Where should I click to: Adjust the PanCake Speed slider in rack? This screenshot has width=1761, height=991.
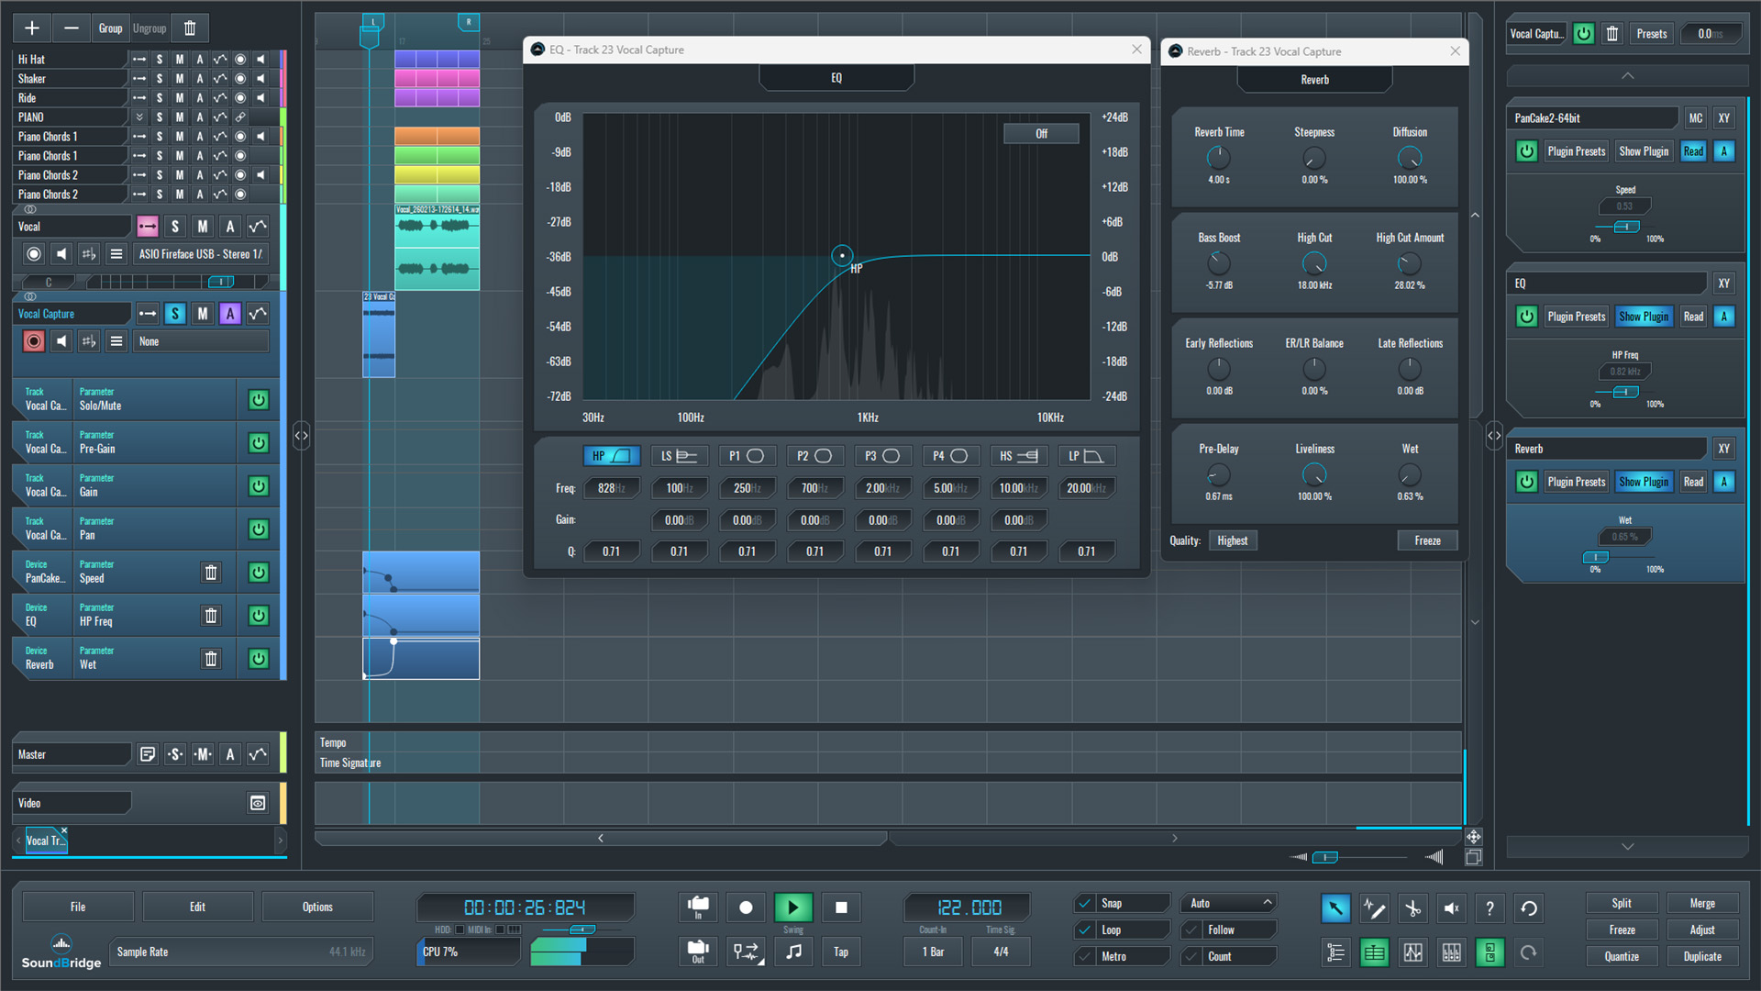tap(1626, 227)
